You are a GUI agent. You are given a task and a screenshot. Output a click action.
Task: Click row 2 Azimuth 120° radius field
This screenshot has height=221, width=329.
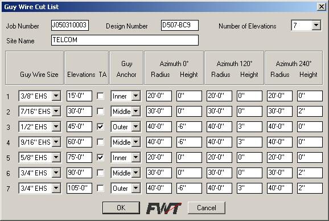[x=219, y=111]
